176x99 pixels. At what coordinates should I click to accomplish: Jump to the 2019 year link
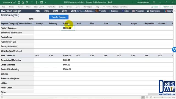(x=38, y=11)
